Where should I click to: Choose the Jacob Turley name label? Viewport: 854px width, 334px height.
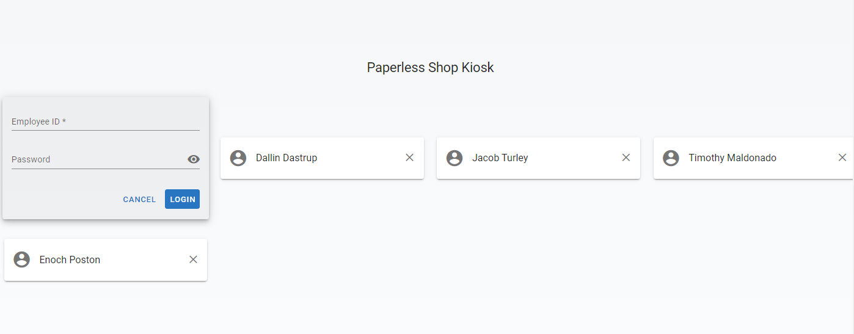(500, 158)
